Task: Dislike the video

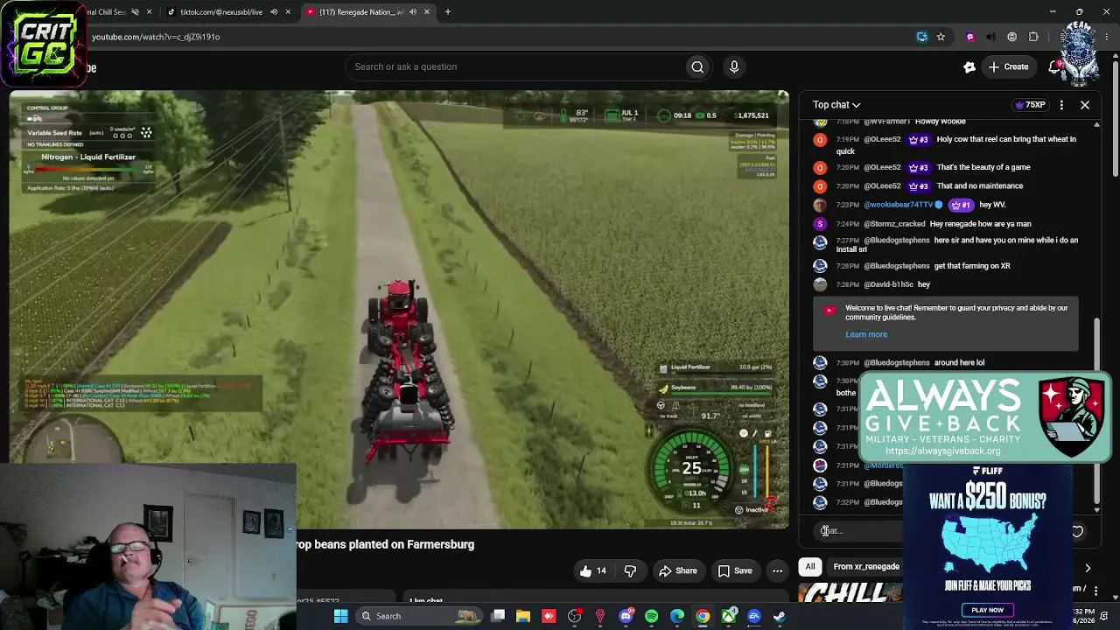Action: pyautogui.click(x=630, y=570)
